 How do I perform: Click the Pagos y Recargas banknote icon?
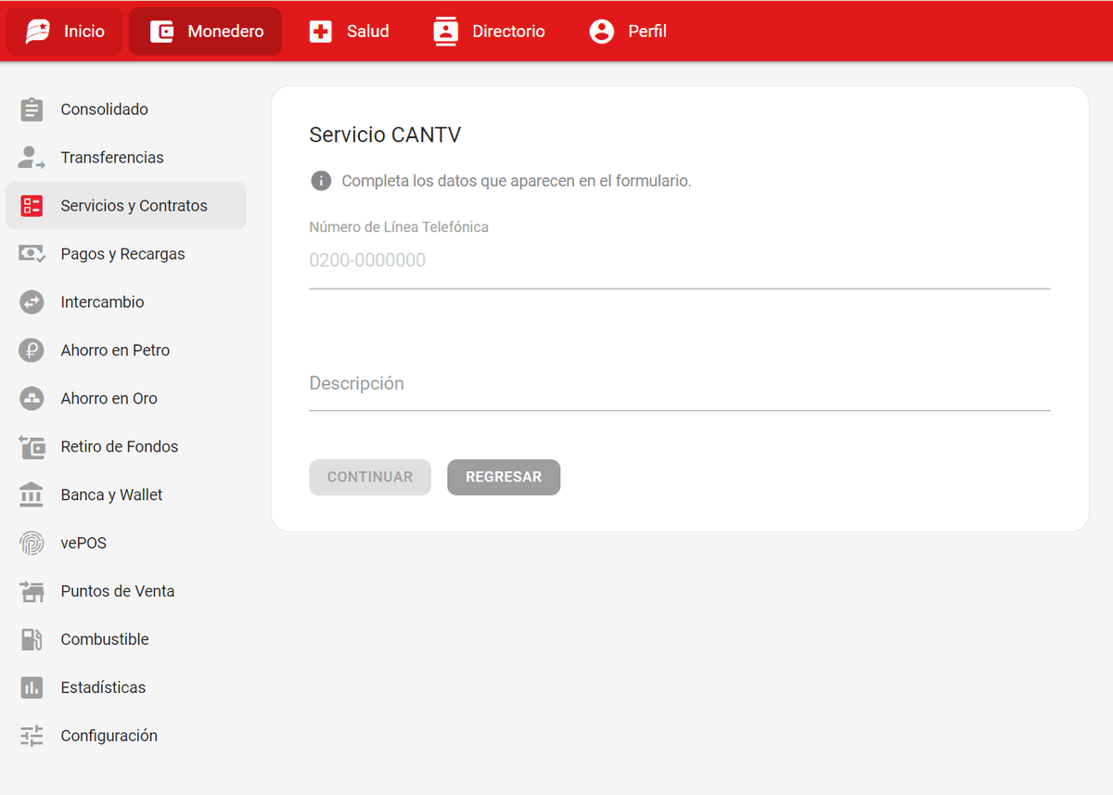pos(32,254)
